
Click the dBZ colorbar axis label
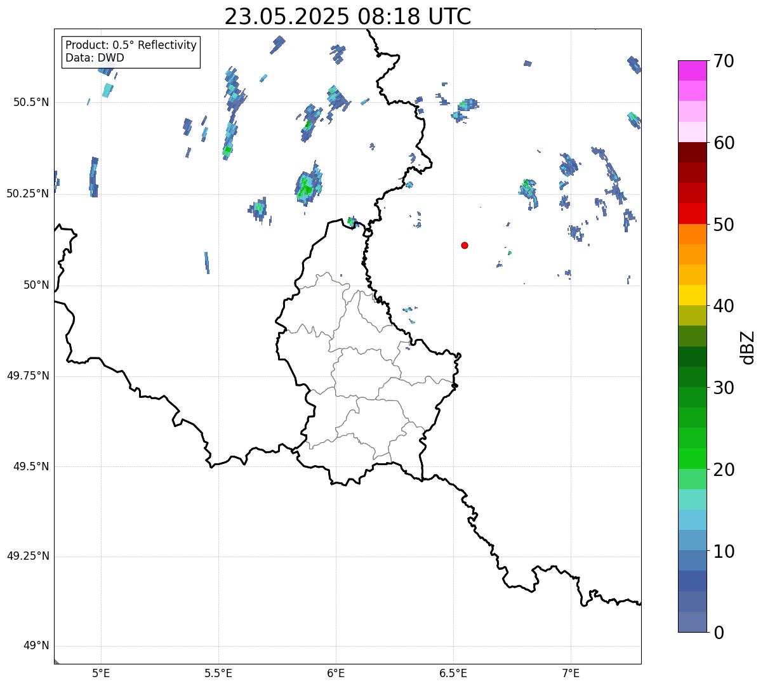click(748, 347)
